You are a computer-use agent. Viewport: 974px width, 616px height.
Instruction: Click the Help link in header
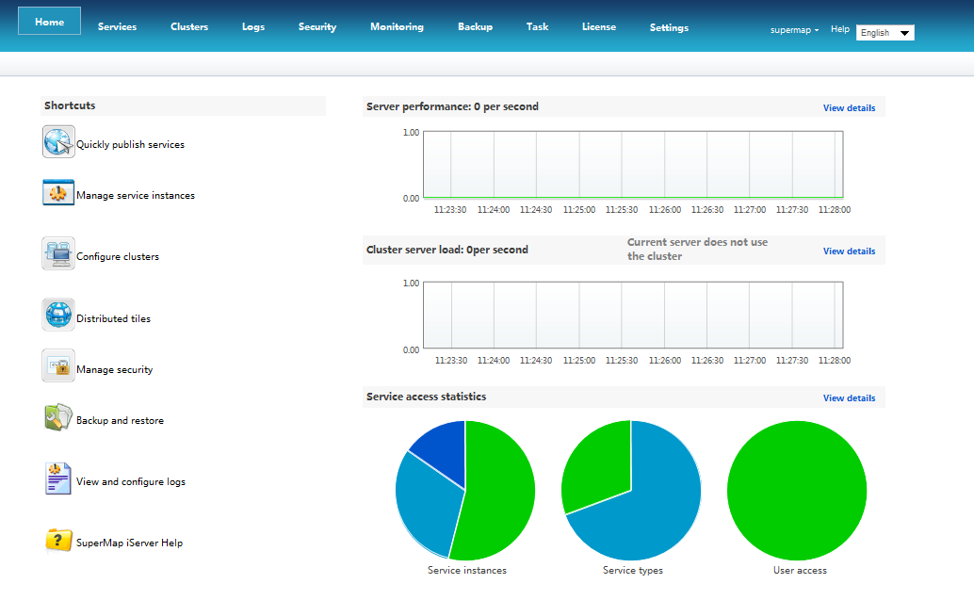(x=840, y=30)
